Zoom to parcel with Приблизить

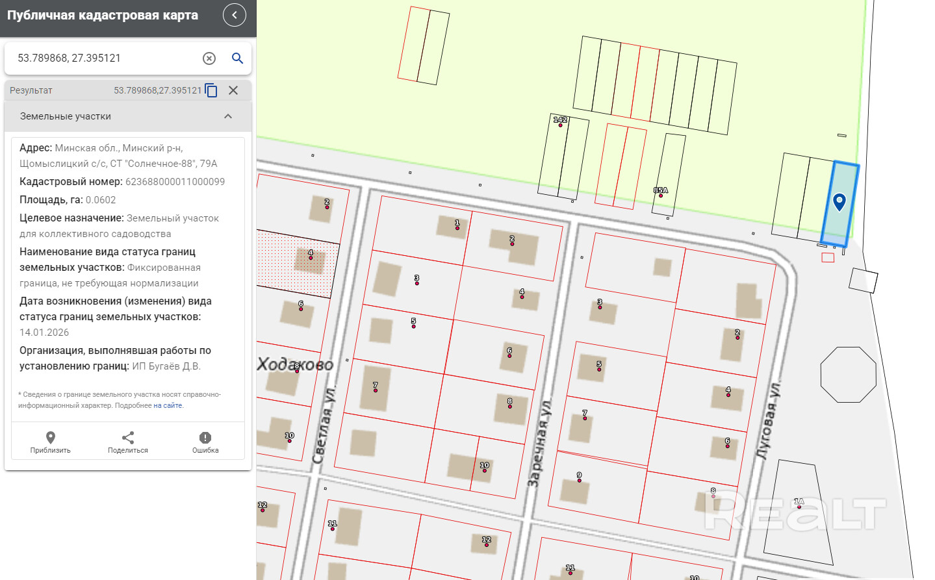(x=51, y=442)
